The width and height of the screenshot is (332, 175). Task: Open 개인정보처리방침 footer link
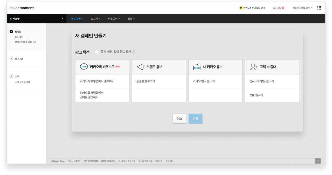[91, 161]
